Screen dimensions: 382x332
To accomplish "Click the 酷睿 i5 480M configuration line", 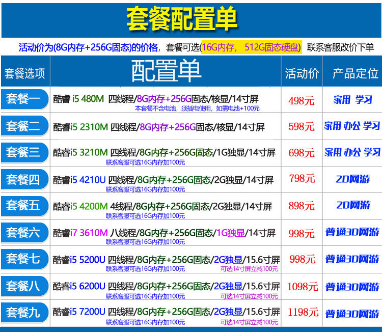I will (x=156, y=99).
